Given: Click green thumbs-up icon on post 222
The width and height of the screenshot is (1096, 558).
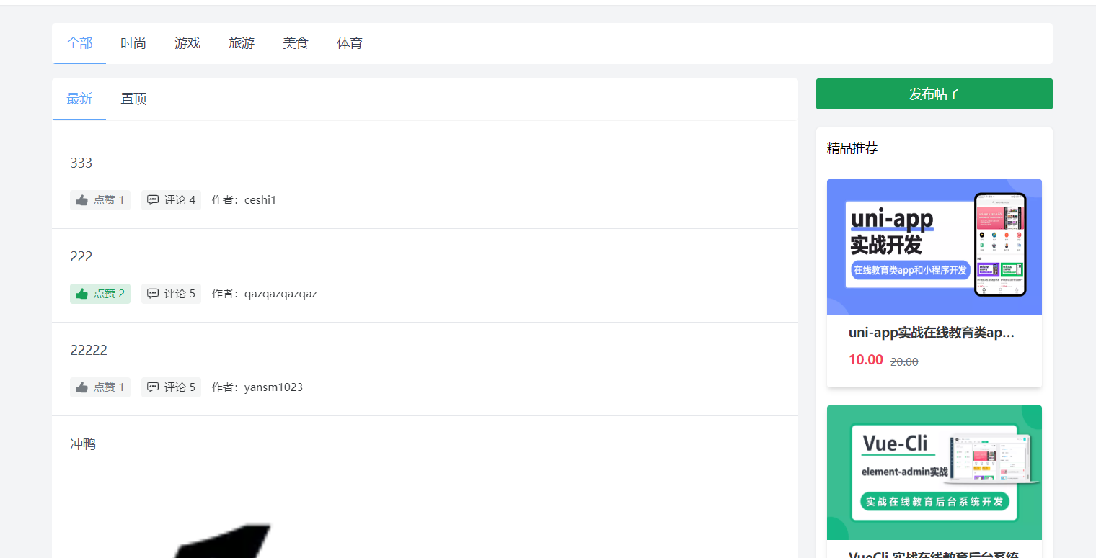Looking at the screenshot, I should click(81, 294).
